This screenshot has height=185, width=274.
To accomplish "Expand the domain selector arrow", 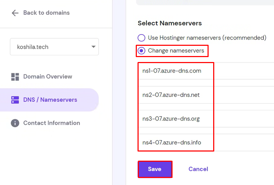I will click(93, 47).
